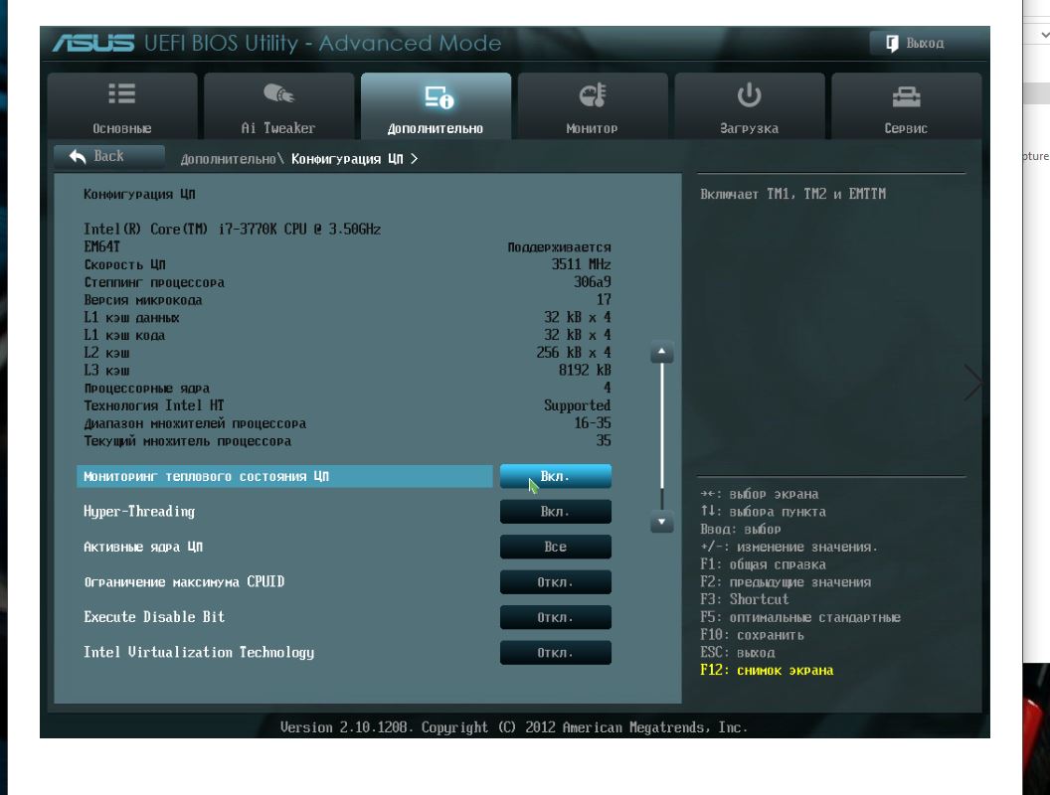Click the F2: предыдущие значения hint

(x=786, y=582)
